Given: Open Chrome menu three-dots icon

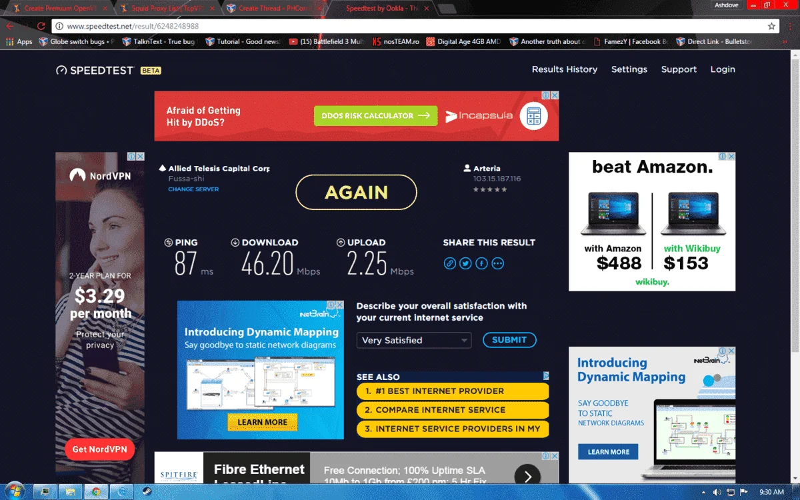Looking at the screenshot, I should 791,26.
